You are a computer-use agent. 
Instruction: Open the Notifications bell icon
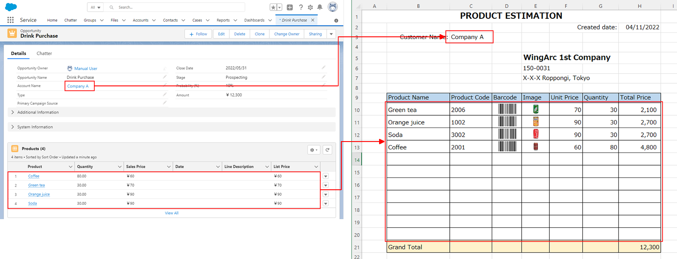[320, 7]
